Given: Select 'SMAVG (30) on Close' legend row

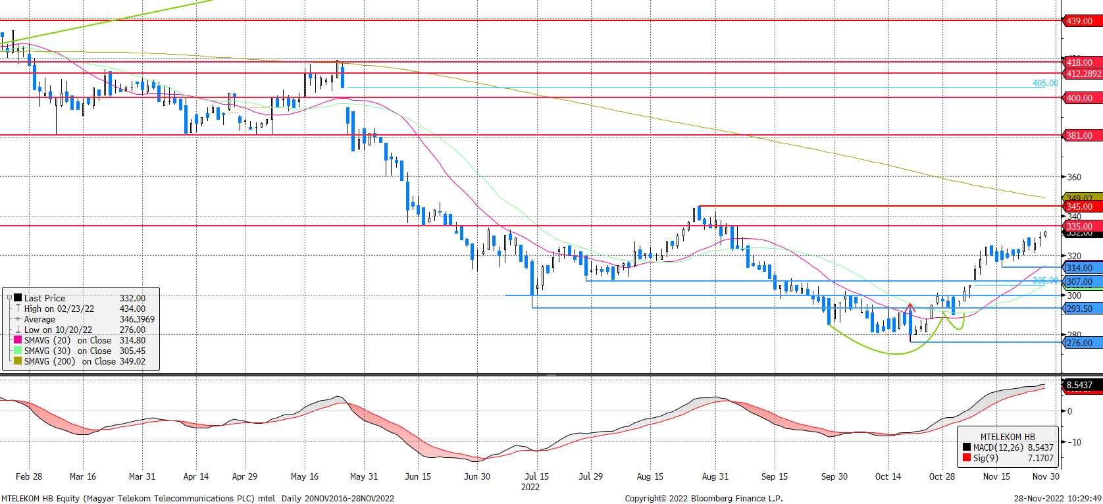Looking at the screenshot, I should [68, 351].
